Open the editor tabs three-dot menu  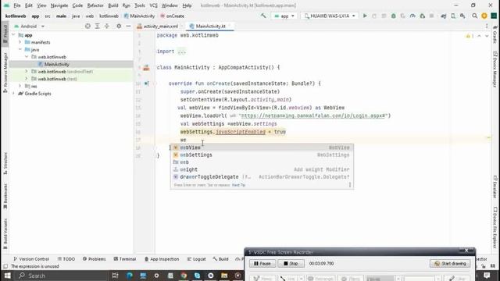(487, 26)
